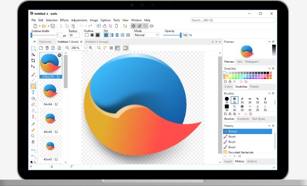Save the document with the Save icon
The height and width of the screenshot is (186, 307).
point(53,26)
